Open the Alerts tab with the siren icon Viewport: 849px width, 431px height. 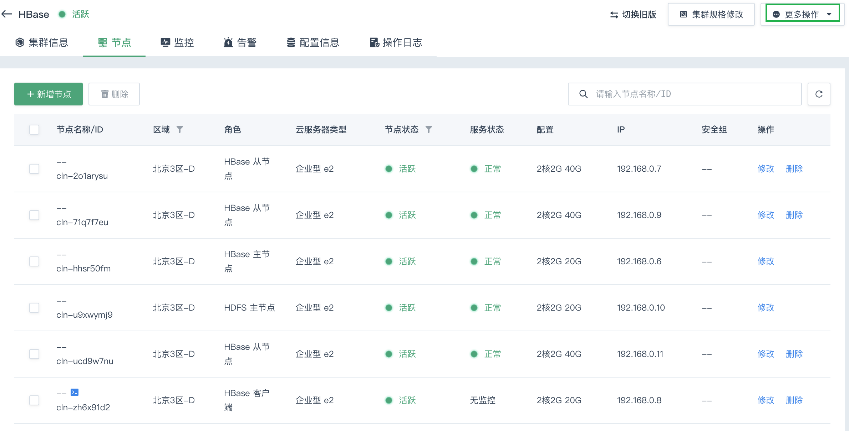(x=240, y=42)
